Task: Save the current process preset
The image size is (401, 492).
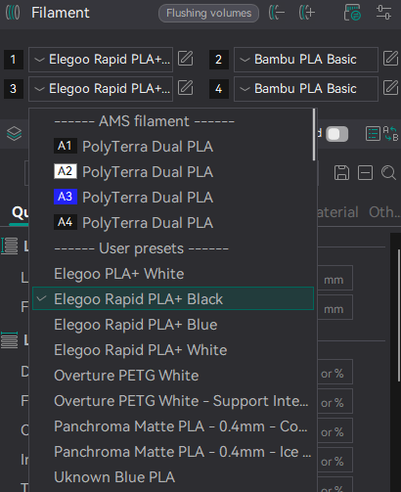Action: [x=341, y=172]
